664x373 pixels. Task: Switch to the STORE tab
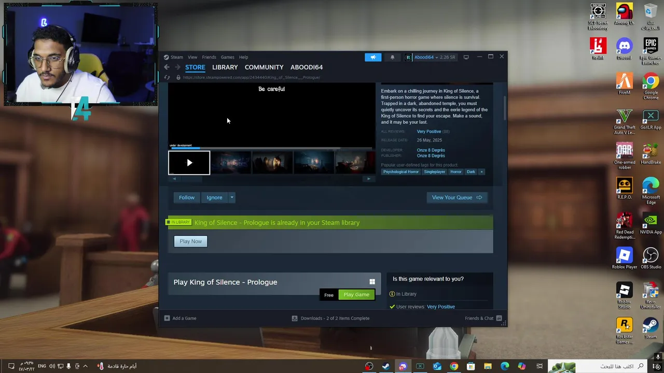195,67
